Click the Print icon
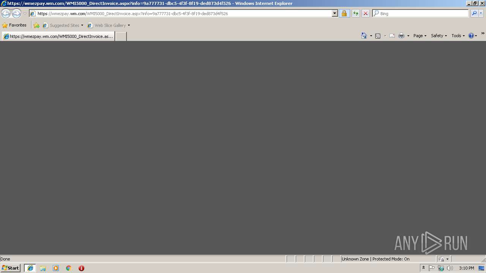 pyautogui.click(x=401, y=36)
